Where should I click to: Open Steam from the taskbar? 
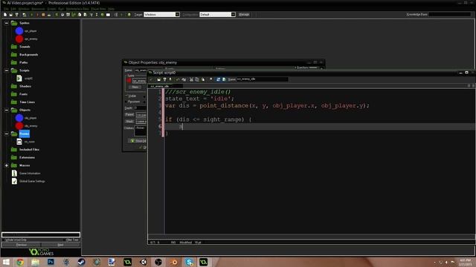point(81,262)
